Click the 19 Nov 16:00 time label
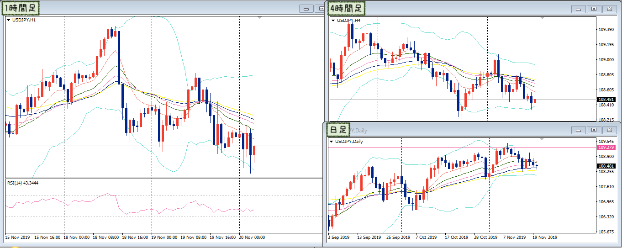This screenshot has height=248, width=622. pyautogui.click(x=222, y=237)
